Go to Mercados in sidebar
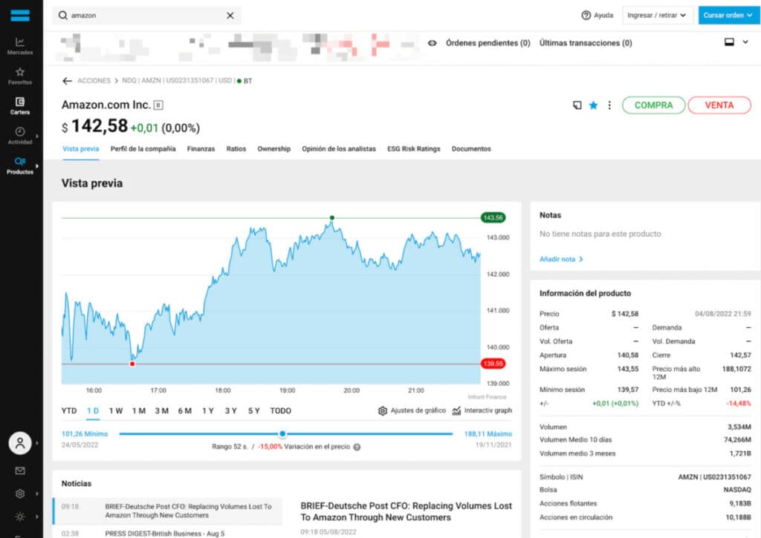 20,46
